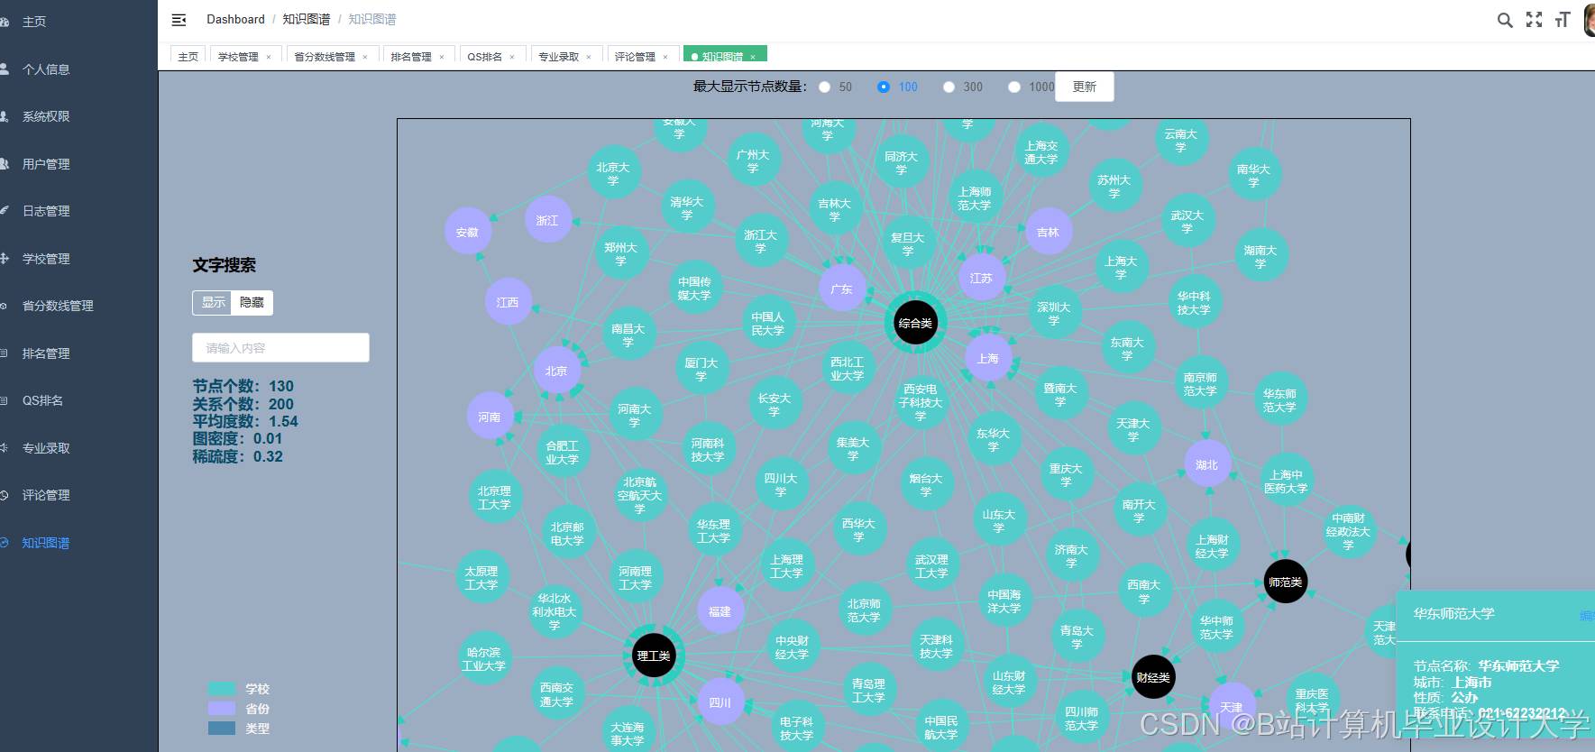Image resolution: width=1595 pixels, height=752 pixels.
Task: Click first 知识图谱 breadcrumb
Action: point(307,19)
